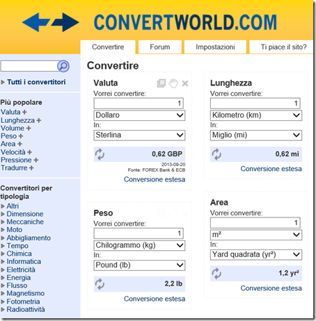The width and height of the screenshot is (316, 321).
Task: Switch to the Convertire tab
Action: 108,47
